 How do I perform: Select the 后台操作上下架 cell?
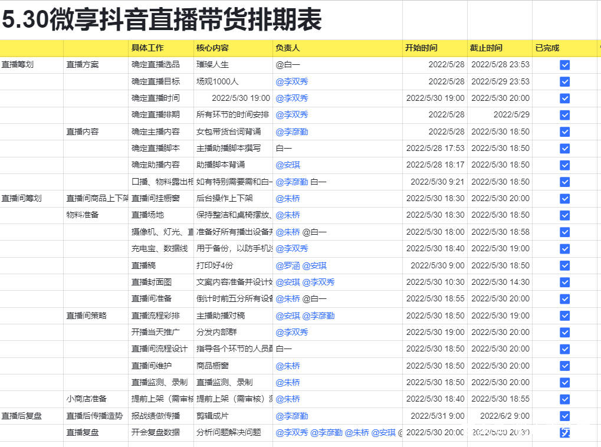click(x=233, y=199)
